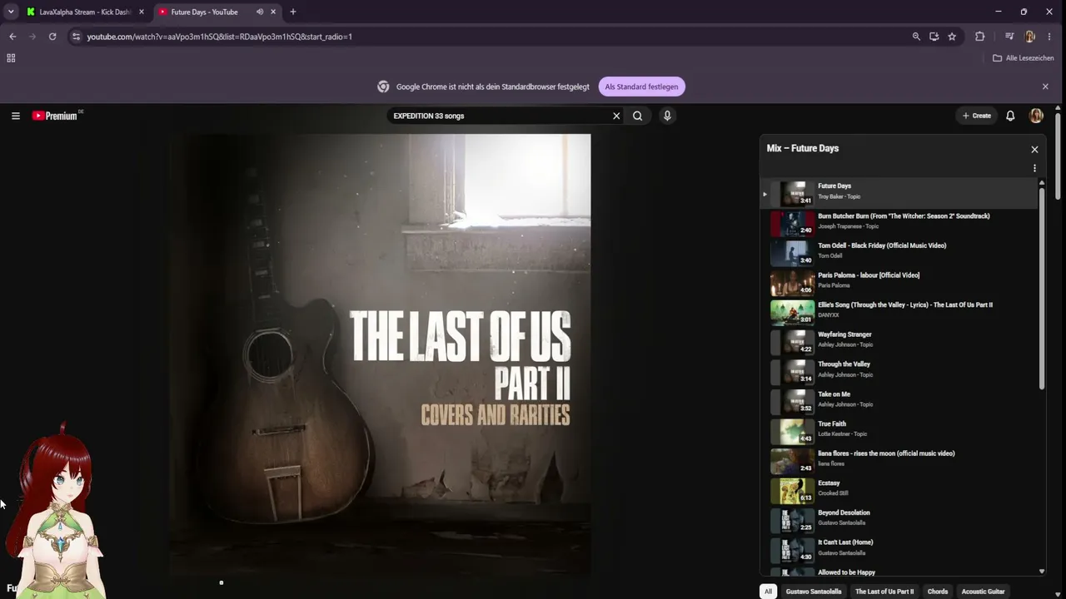Open the tab search dropdown arrow
Screen dimensions: 1066x599
[x=11, y=12]
